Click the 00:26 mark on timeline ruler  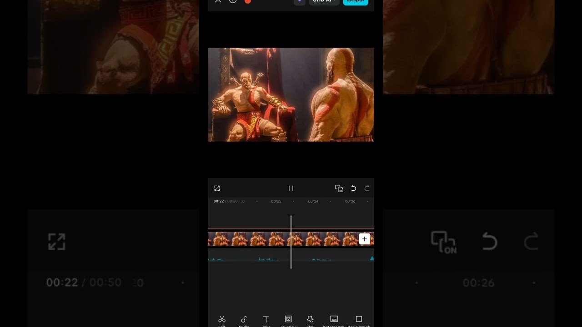pos(350,201)
